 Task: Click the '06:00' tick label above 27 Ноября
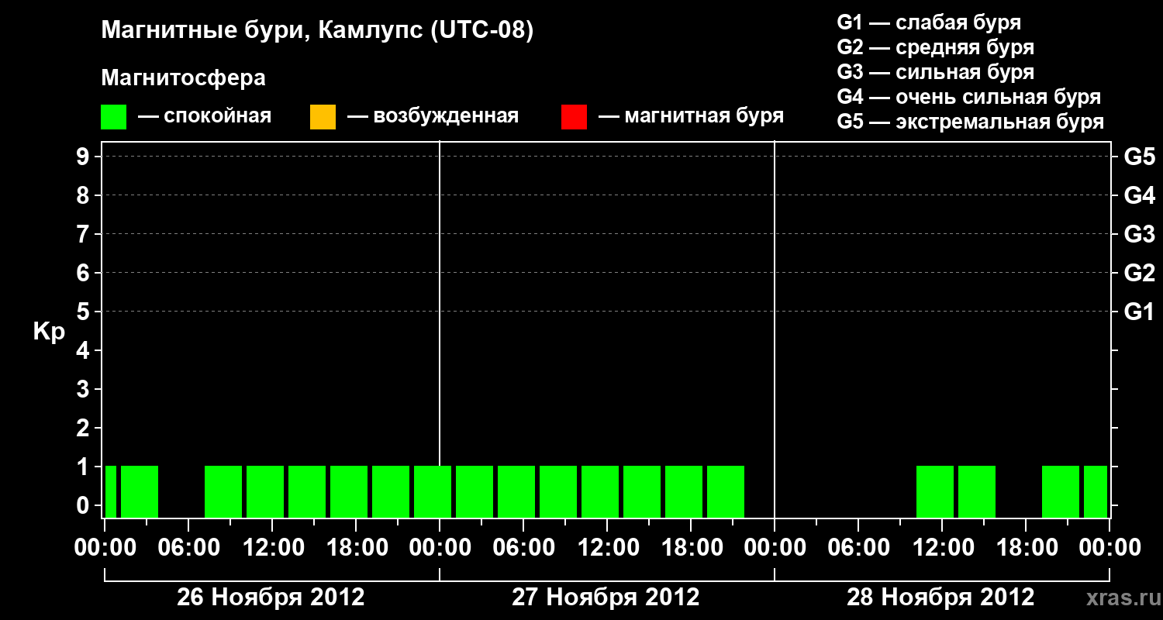[x=523, y=548]
